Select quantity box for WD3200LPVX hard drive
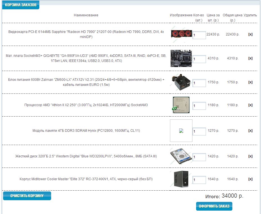261x214 pixels. pyautogui.click(x=199, y=157)
